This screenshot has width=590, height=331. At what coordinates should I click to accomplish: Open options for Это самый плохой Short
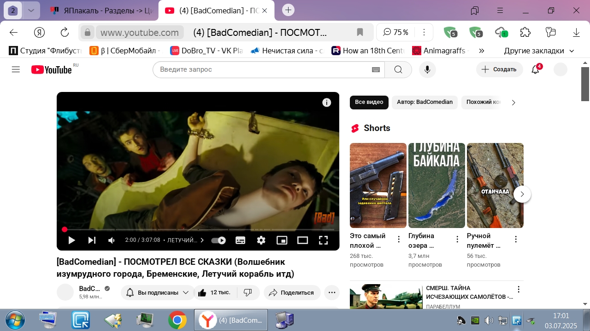tap(399, 239)
